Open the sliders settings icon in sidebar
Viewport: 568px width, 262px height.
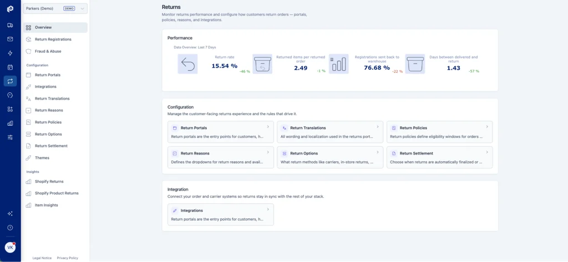[x=10, y=137]
